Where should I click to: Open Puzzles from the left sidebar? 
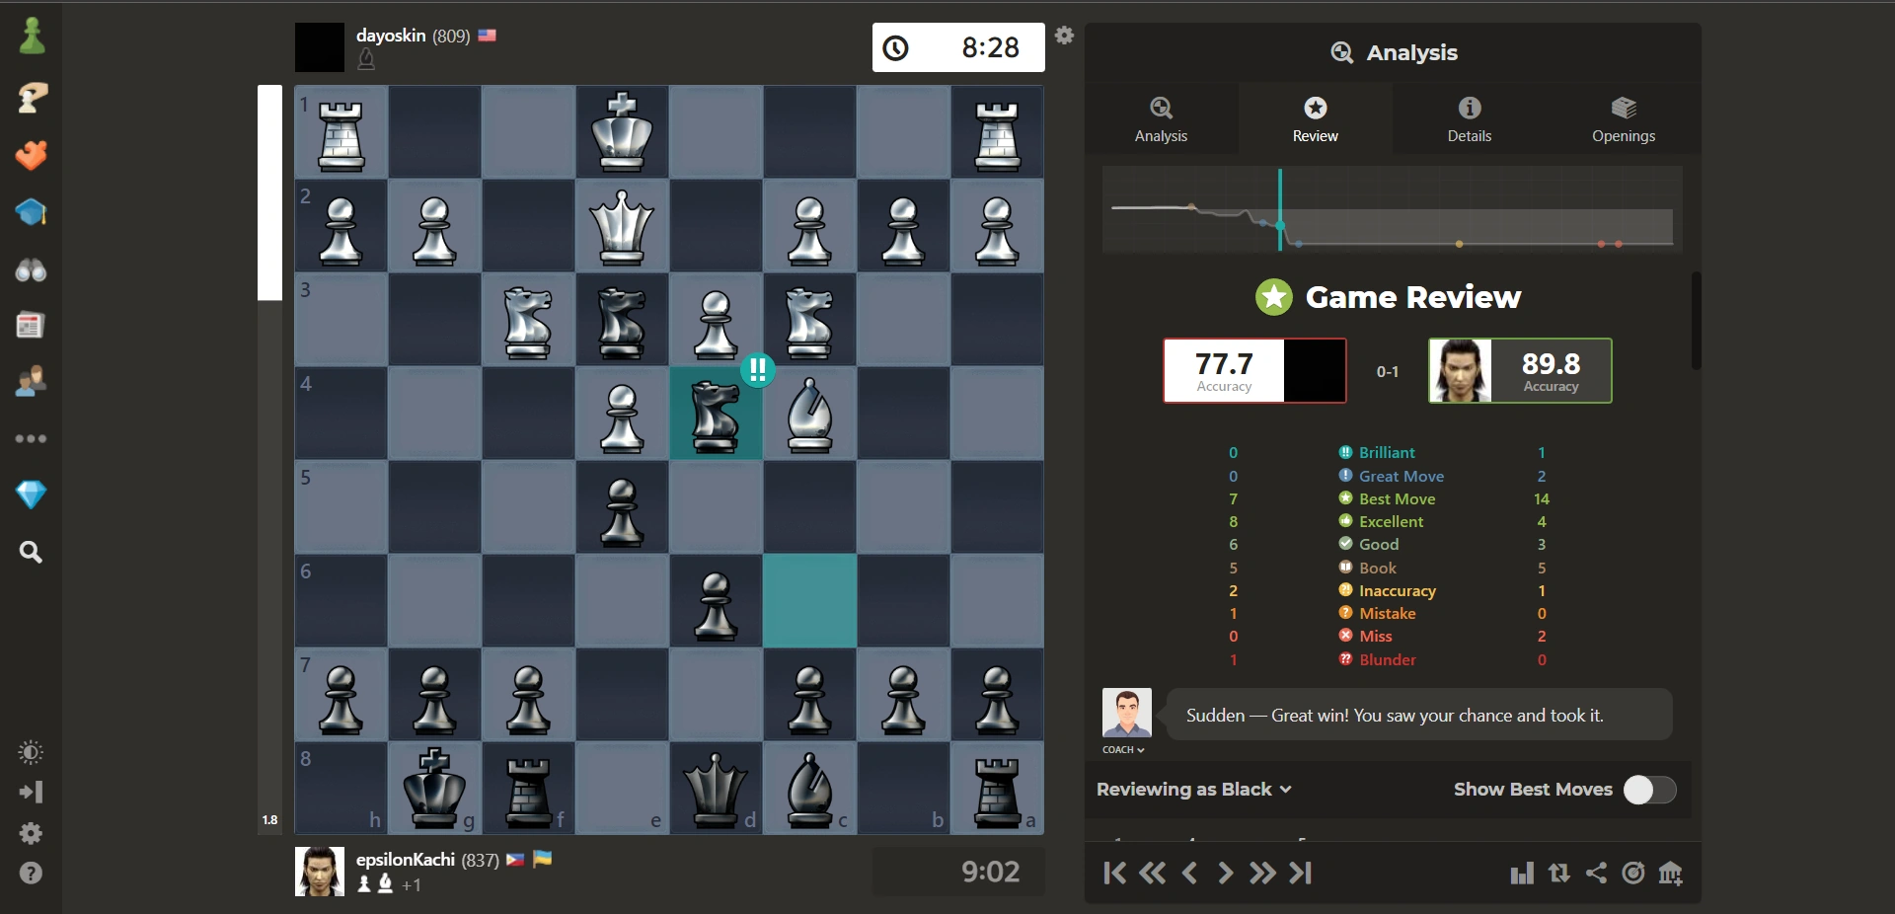tap(31, 155)
